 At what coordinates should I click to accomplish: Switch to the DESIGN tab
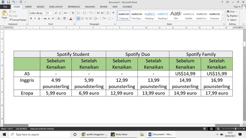click(x=40, y=7)
